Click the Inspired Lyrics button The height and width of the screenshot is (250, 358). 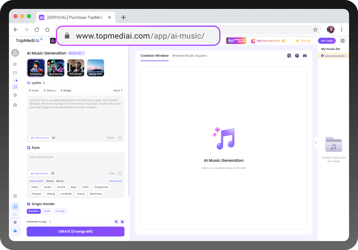(x=40, y=138)
